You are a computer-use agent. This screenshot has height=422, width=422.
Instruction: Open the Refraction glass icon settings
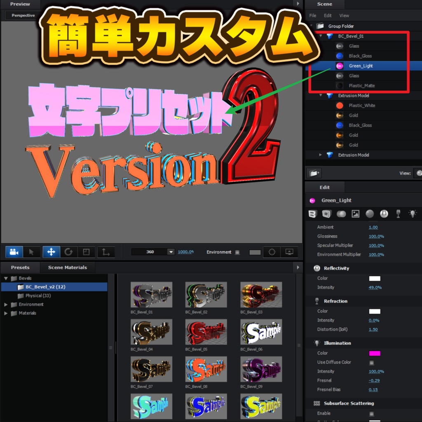[x=398, y=214]
